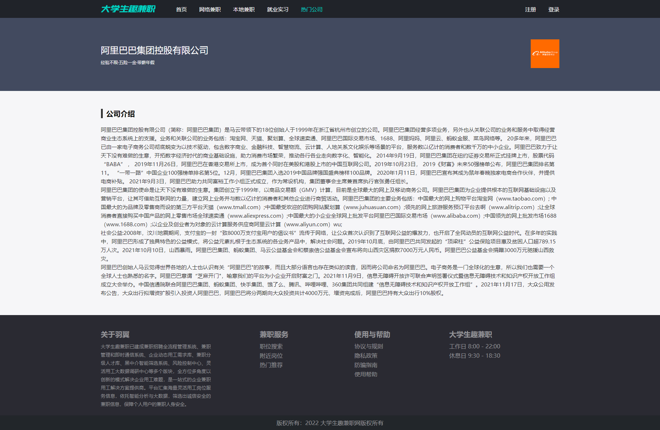660x430 pixels.
Task: Open the 就业实习 navigation tab
Action: pyautogui.click(x=278, y=9)
